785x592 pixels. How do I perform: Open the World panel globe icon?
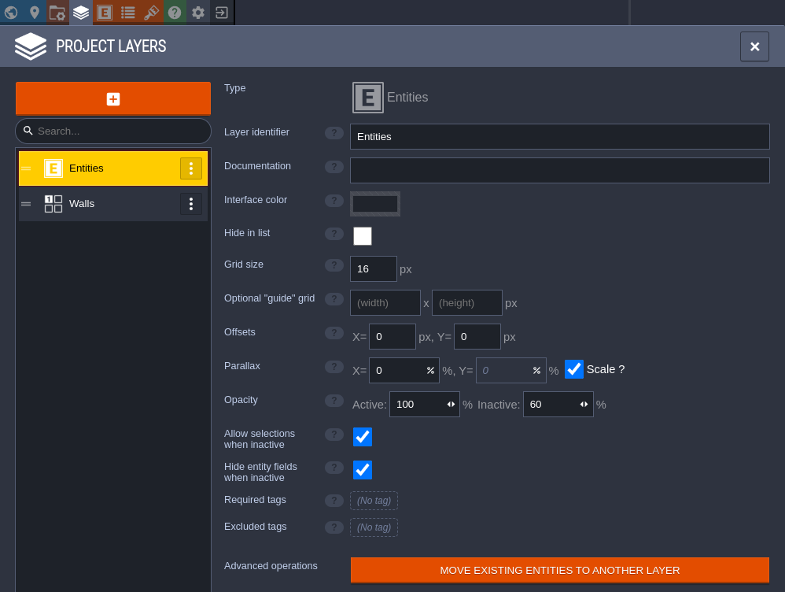click(x=11, y=13)
